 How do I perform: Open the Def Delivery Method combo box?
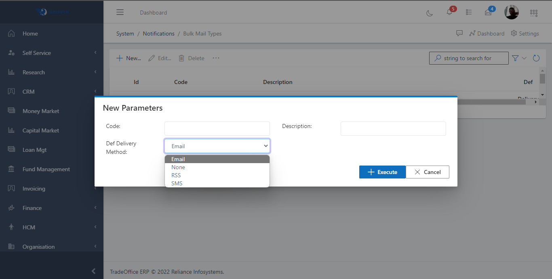click(217, 146)
